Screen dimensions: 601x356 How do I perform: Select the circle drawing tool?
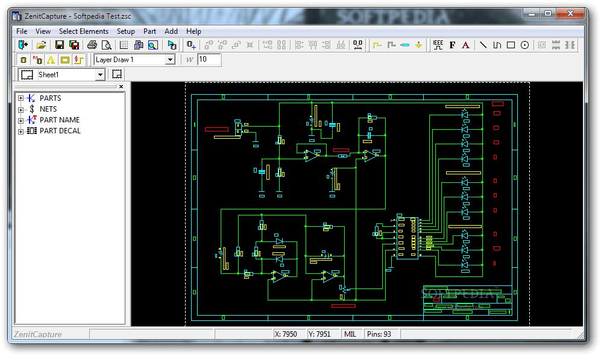click(524, 45)
